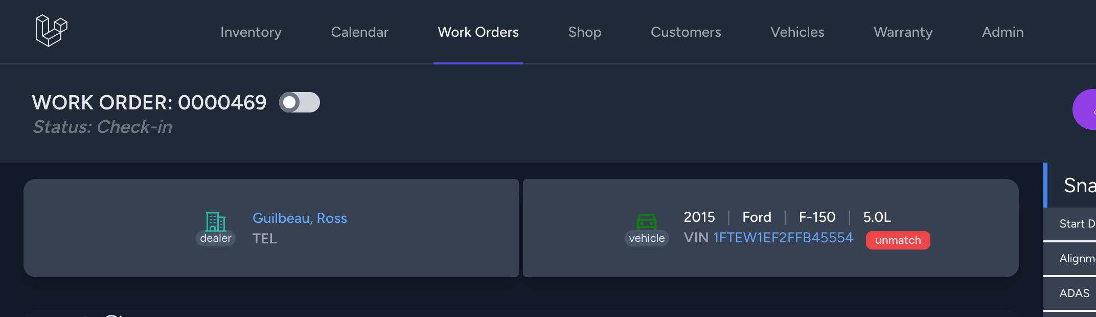Navigate to Customers
Image resolution: width=1096 pixels, height=317 pixels.
tap(686, 32)
